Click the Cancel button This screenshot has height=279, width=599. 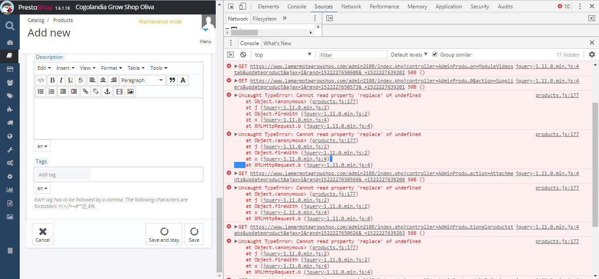pyautogui.click(x=43, y=234)
